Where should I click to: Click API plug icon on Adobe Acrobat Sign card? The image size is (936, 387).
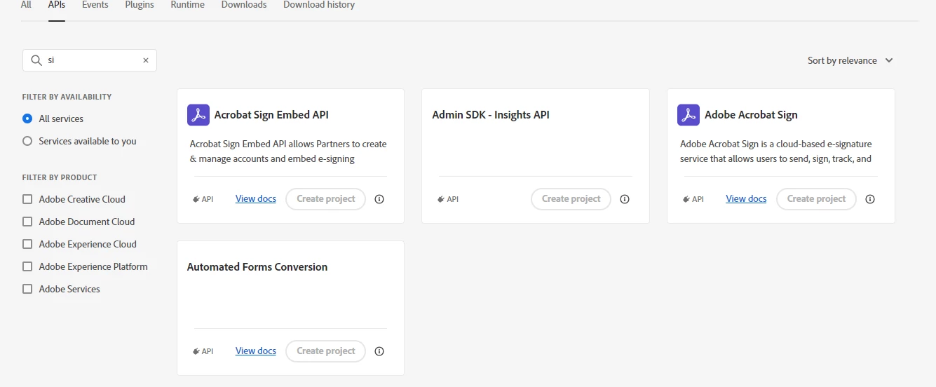tap(686, 199)
